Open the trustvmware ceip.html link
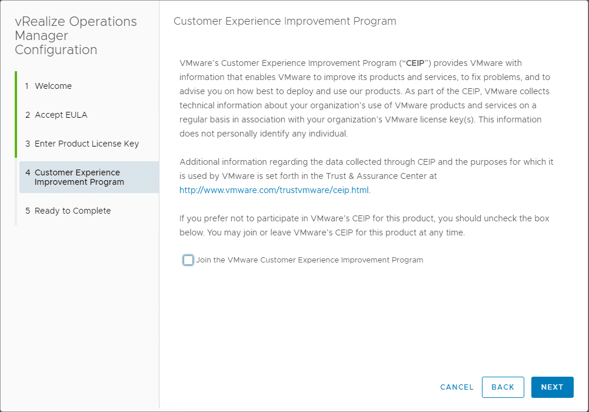Screen dimensions: 589x412 pyautogui.click(x=274, y=190)
